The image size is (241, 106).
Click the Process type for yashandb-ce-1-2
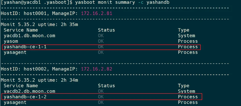click(x=188, y=97)
